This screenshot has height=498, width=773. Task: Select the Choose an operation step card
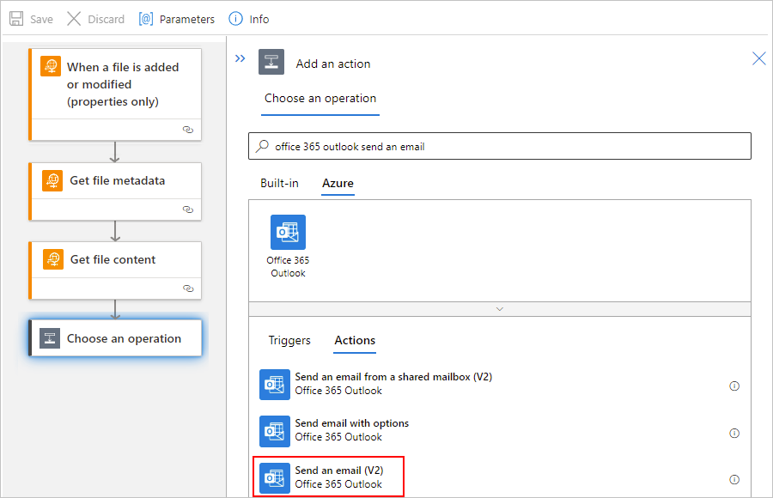point(115,338)
